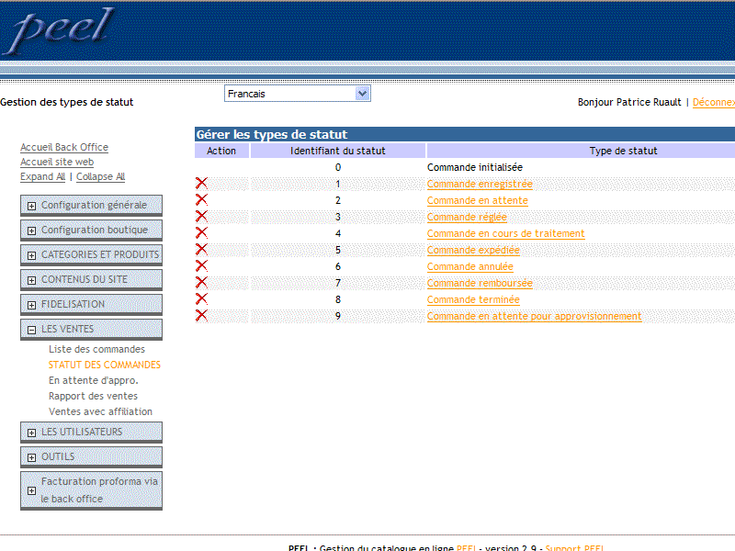This screenshot has width=735, height=551.
Task: Click Déconnexion link at top right
Action: tap(714, 102)
